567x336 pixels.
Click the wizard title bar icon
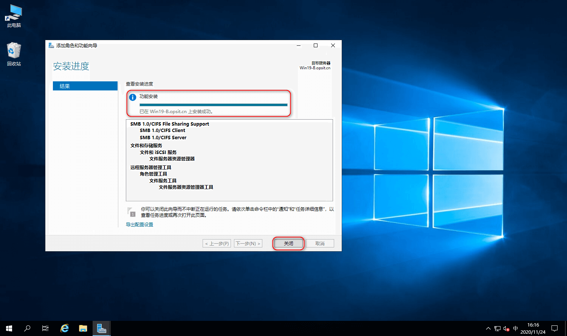point(51,45)
